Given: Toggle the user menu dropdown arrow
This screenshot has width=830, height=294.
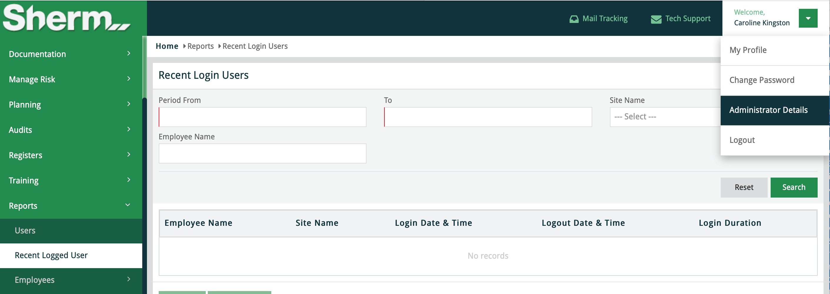Looking at the screenshot, I should pyautogui.click(x=808, y=18).
